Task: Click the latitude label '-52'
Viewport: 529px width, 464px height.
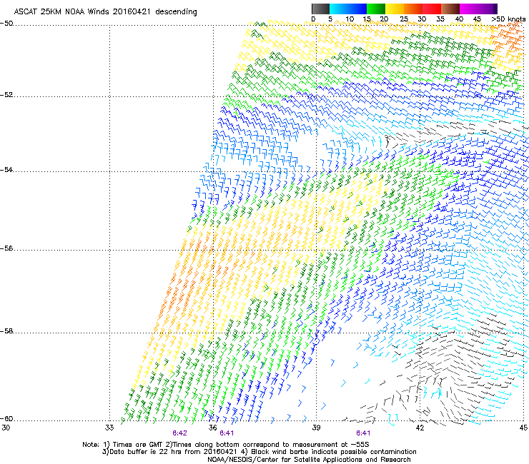Action: tap(6, 95)
